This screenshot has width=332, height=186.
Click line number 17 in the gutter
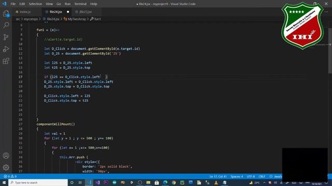[21, 77]
